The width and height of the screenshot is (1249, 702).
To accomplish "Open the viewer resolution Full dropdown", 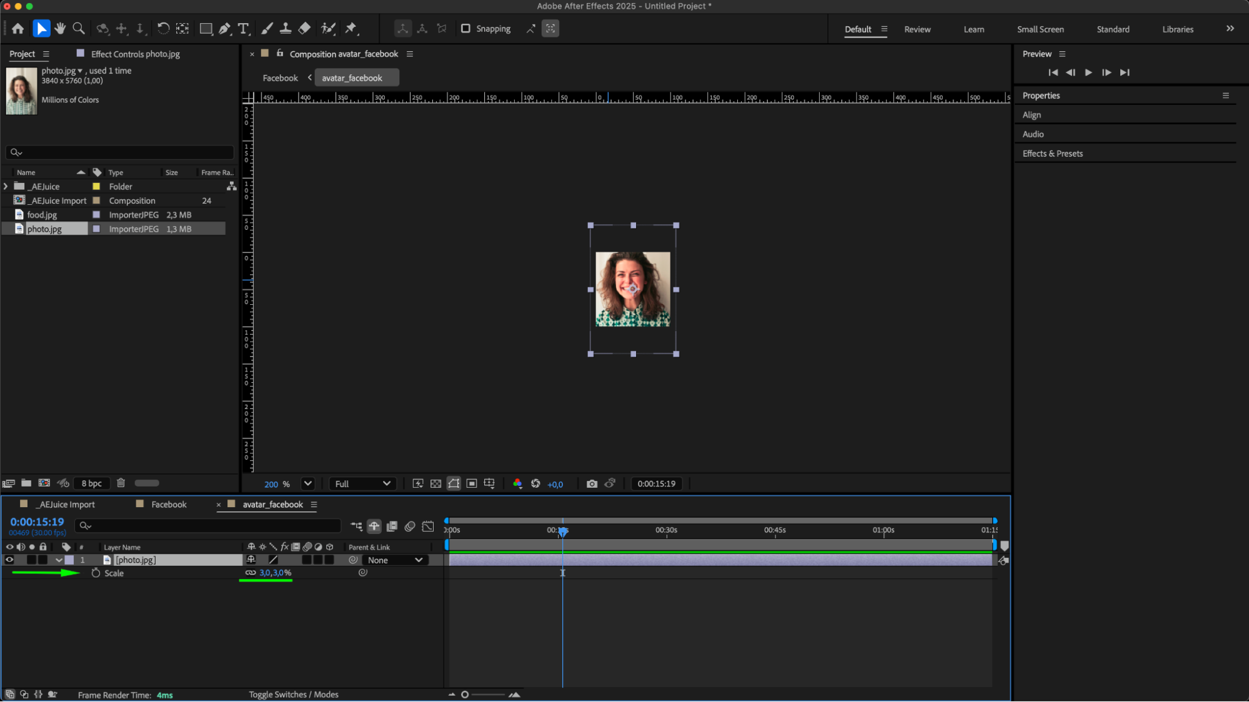I will pyautogui.click(x=362, y=483).
